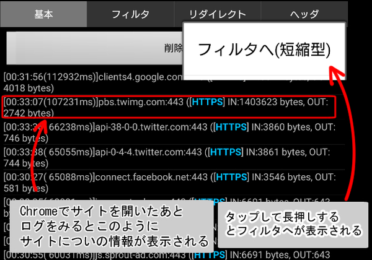372x260 pixels.
Task: Select the pbs.twimg.com:443 log entry
Action: point(169,107)
